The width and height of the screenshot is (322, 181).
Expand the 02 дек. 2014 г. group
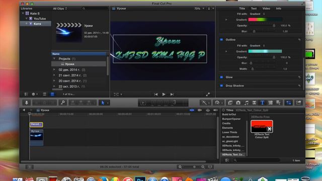pos(54,70)
